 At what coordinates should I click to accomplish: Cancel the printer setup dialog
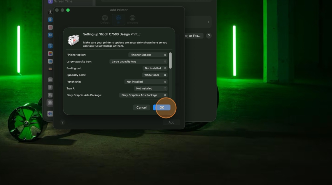pyautogui.click(x=141, y=108)
